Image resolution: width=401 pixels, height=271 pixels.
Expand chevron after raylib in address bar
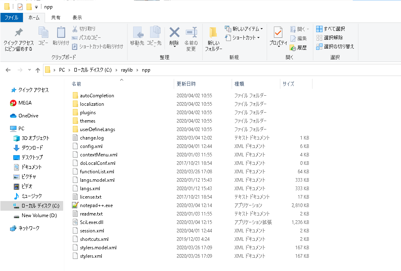(137, 70)
